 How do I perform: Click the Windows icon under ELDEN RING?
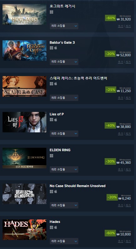point(51,156)
